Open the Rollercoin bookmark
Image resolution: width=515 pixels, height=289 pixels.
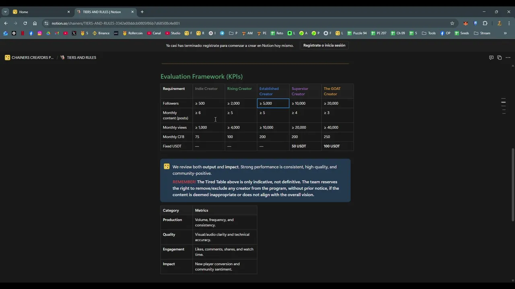132,33
